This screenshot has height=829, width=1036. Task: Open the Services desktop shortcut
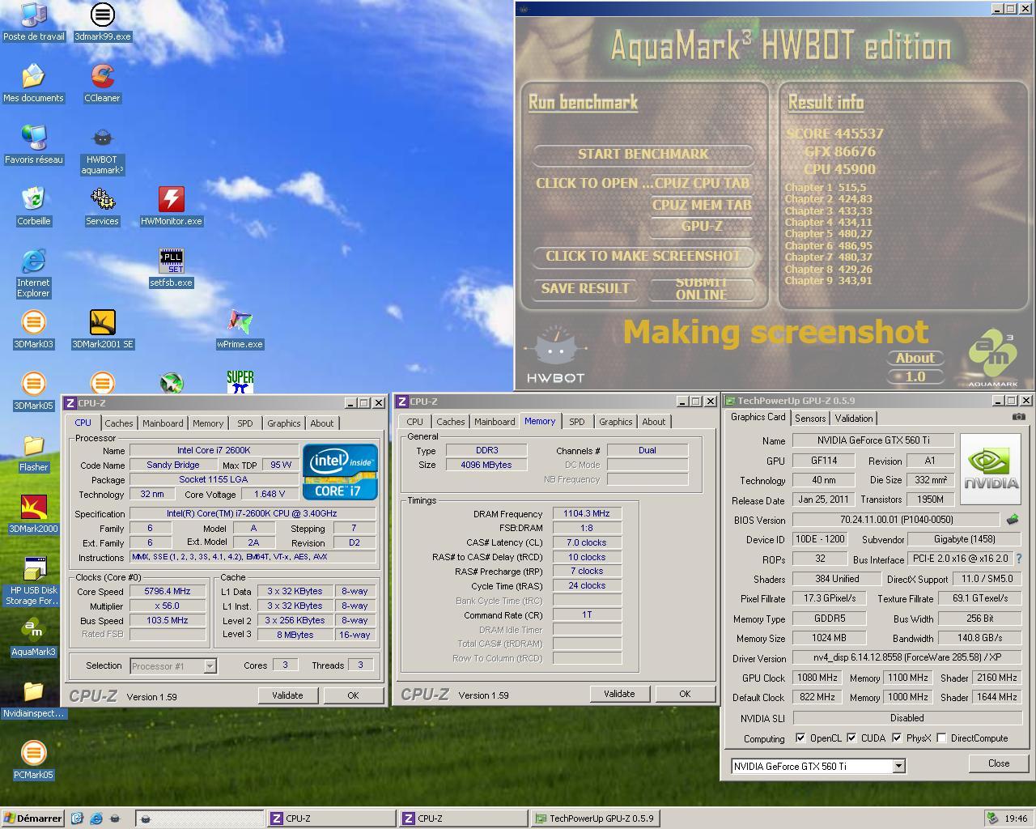(x=102, y=206)
